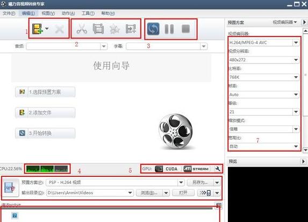Stop the conversion
The image size is (308, 222).
(x=185, y=29)
